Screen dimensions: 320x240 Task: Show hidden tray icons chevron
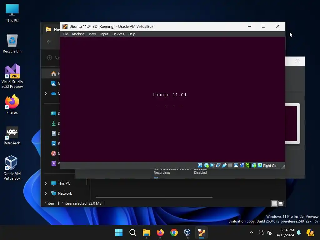pyautogui.click(x=252, y=232)
